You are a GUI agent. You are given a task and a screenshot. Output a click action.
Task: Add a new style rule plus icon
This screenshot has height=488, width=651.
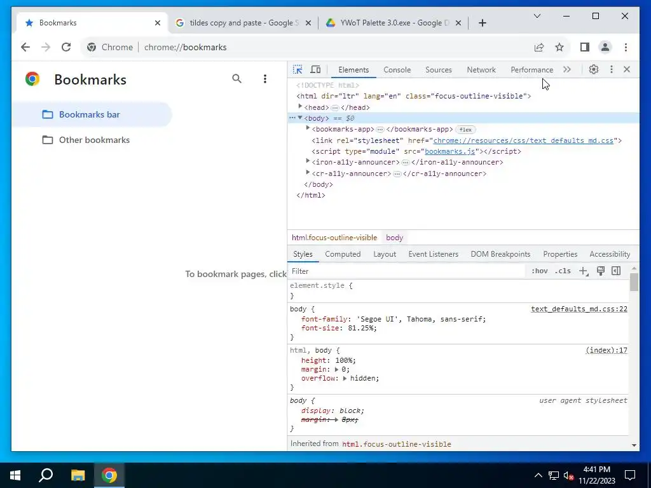click(x=584, y=271)
